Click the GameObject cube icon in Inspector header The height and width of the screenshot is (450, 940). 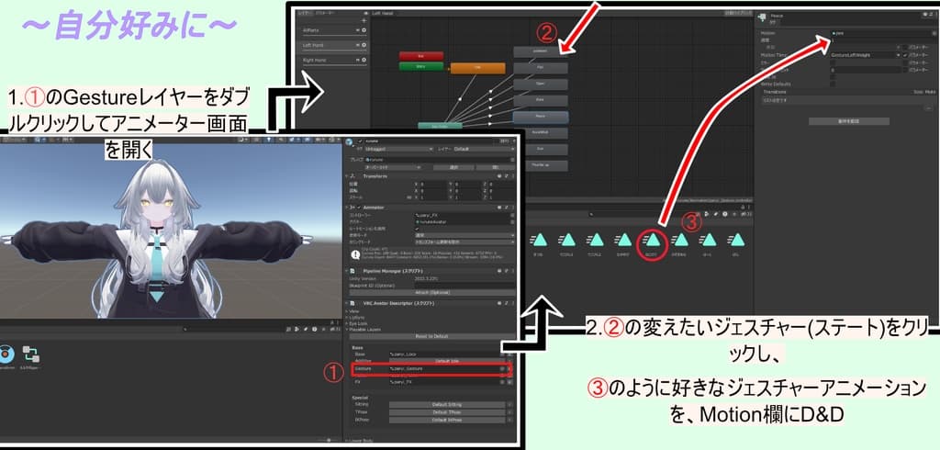tap(350, 144)
